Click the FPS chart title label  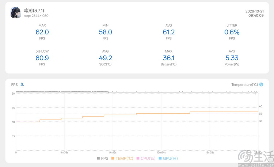tap(14, 85)
